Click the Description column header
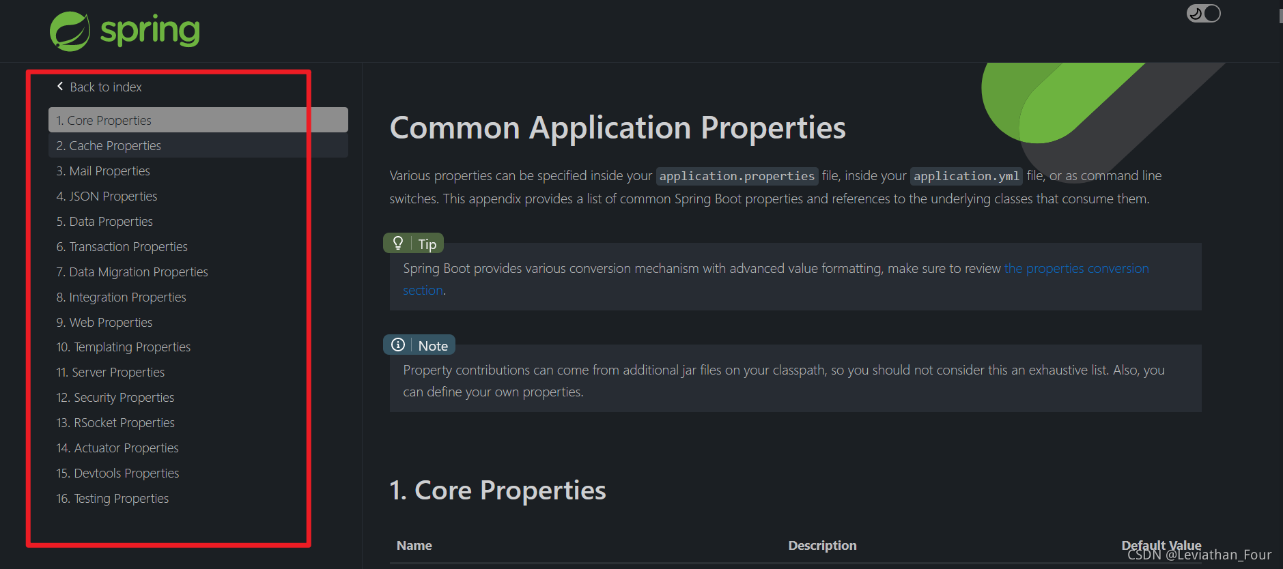Screen dimensions: 1283x569 click(x=822, y=545)
